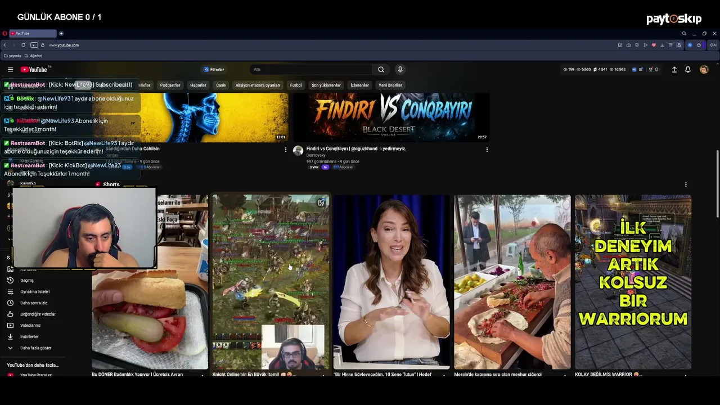Open the YouTube upload arrow icon
The height and width of the screenshot is (405, 720).
pyautogui.click(x=674, y=70)
